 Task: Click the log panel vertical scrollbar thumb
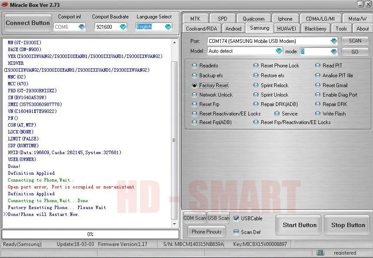(174, 140)
